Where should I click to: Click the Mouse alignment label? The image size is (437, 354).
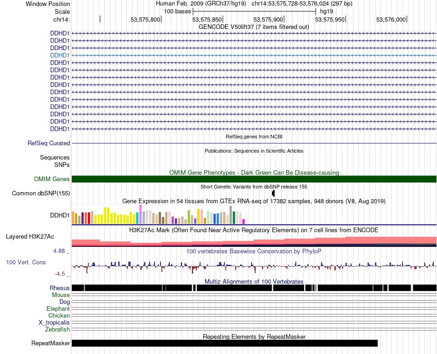(x=61, y=295)
